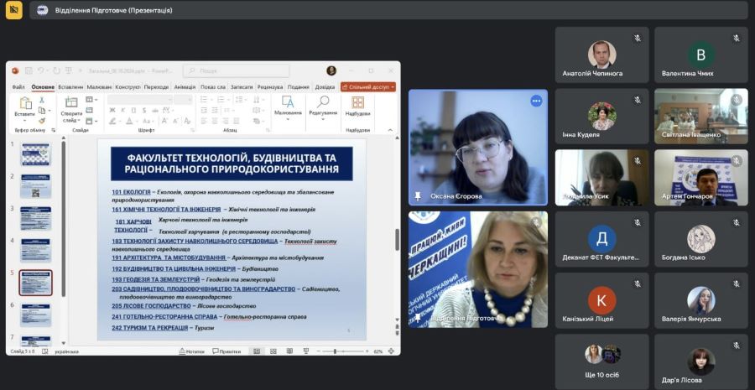
Task: Click the Copy icon in clipboard group
Action: click(42, 110)
